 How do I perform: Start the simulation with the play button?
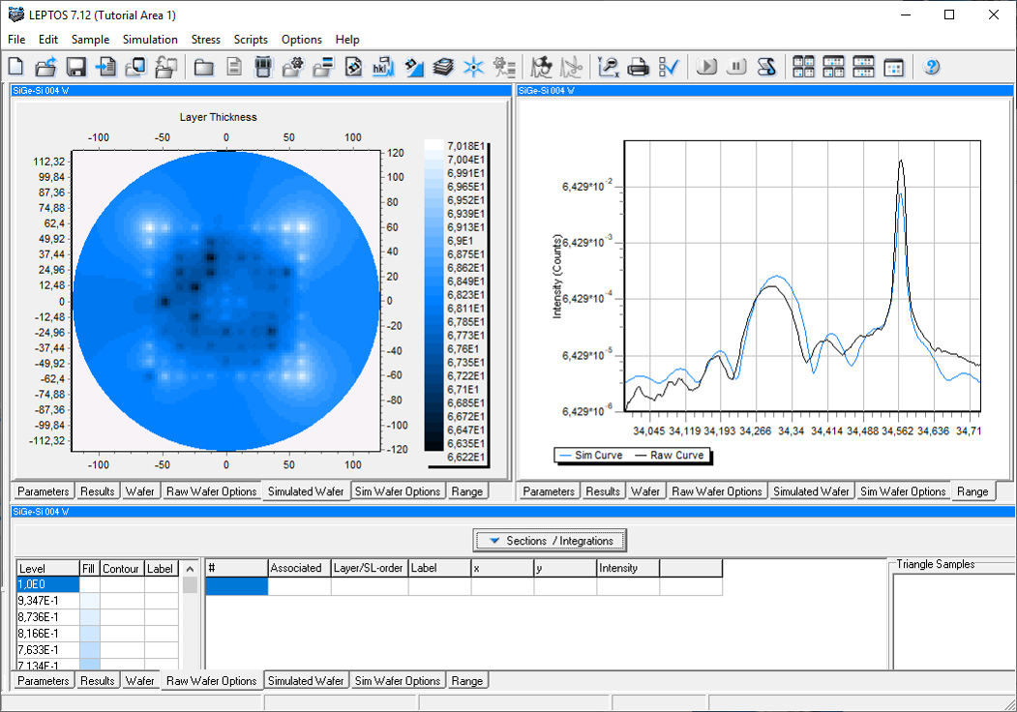pos(707,67)
